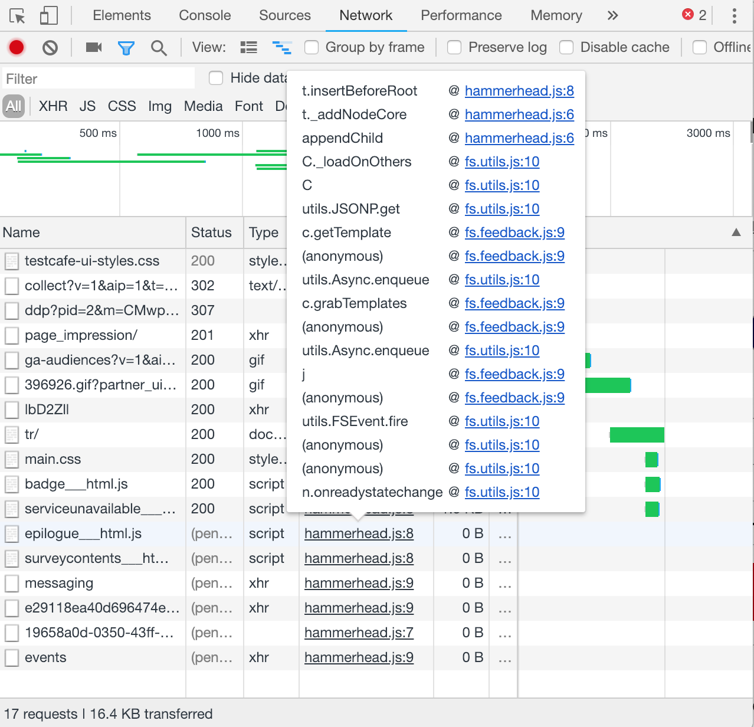Open hammerhead.js:8 link for t.insertBeforeRoot
Image resolution: width=754 pixels, height=727 pixels.
pos(519,91)
